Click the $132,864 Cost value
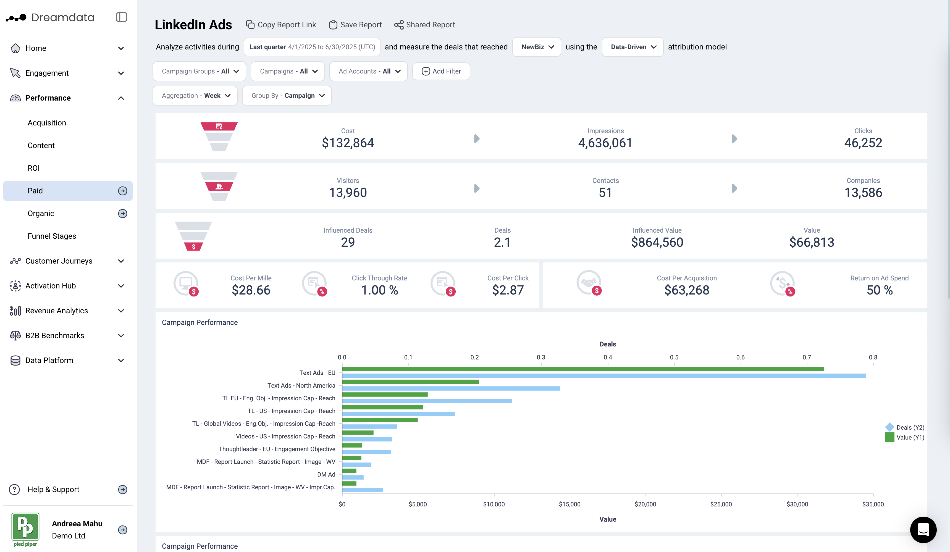Image resolution: width=950 pixels, height=552 pixels. pyautogui.click(x=348, y=143)
